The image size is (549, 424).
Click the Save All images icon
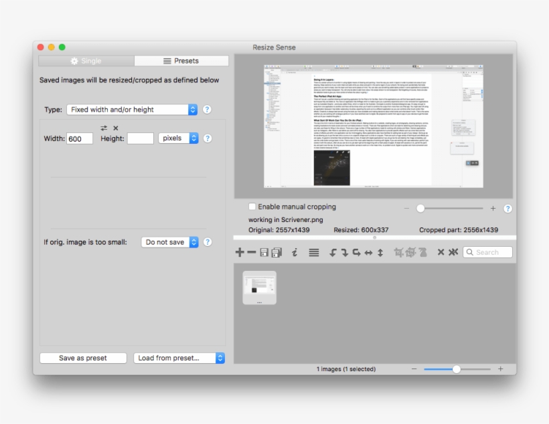(x=276, y=252)
